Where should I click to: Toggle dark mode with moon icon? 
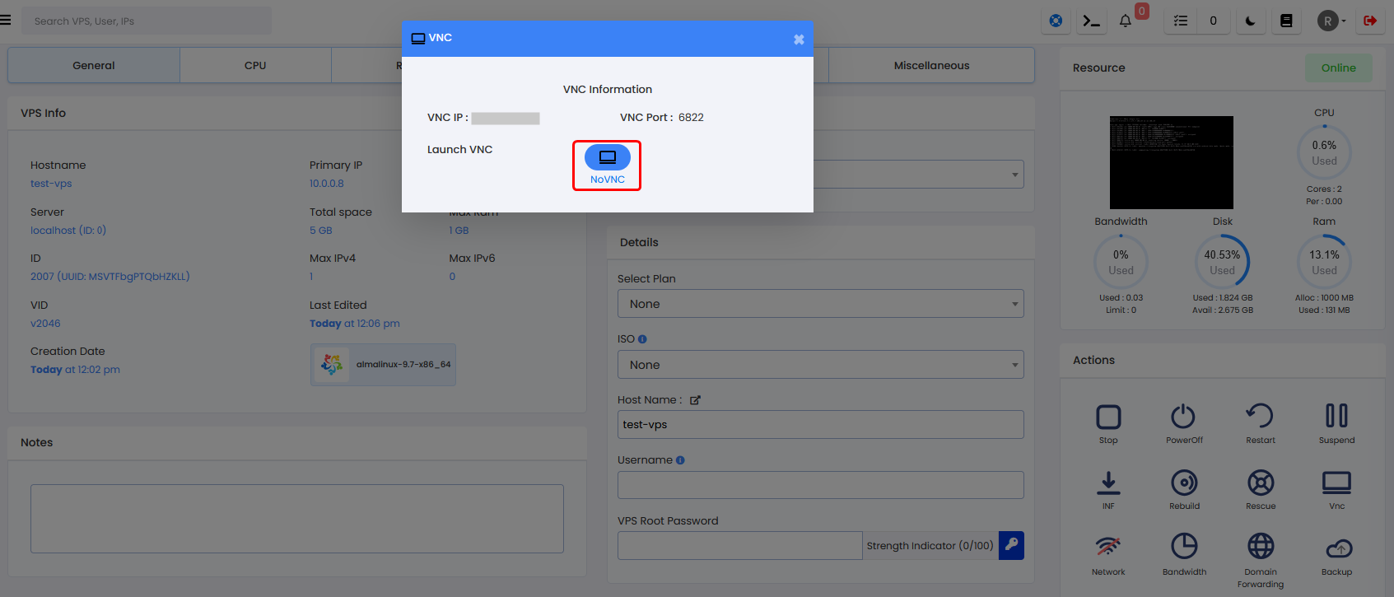(x=1250, y=21)
